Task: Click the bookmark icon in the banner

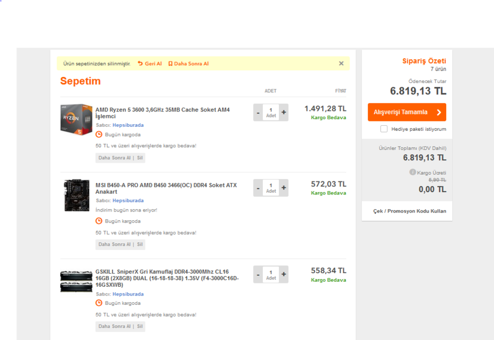Action: click(171, 64)
